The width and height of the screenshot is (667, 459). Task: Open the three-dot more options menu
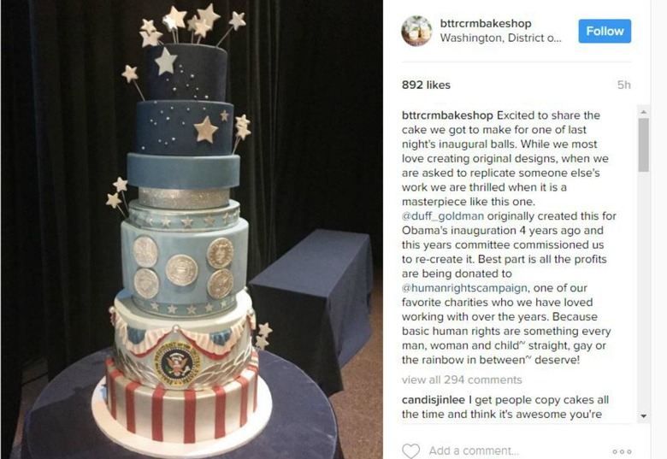622,451
